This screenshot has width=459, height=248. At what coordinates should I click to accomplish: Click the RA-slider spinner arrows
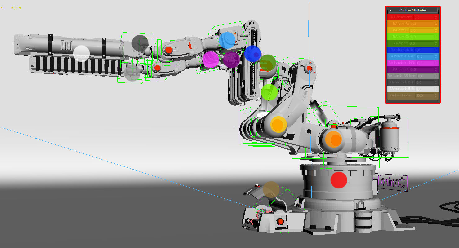(436, 43)
